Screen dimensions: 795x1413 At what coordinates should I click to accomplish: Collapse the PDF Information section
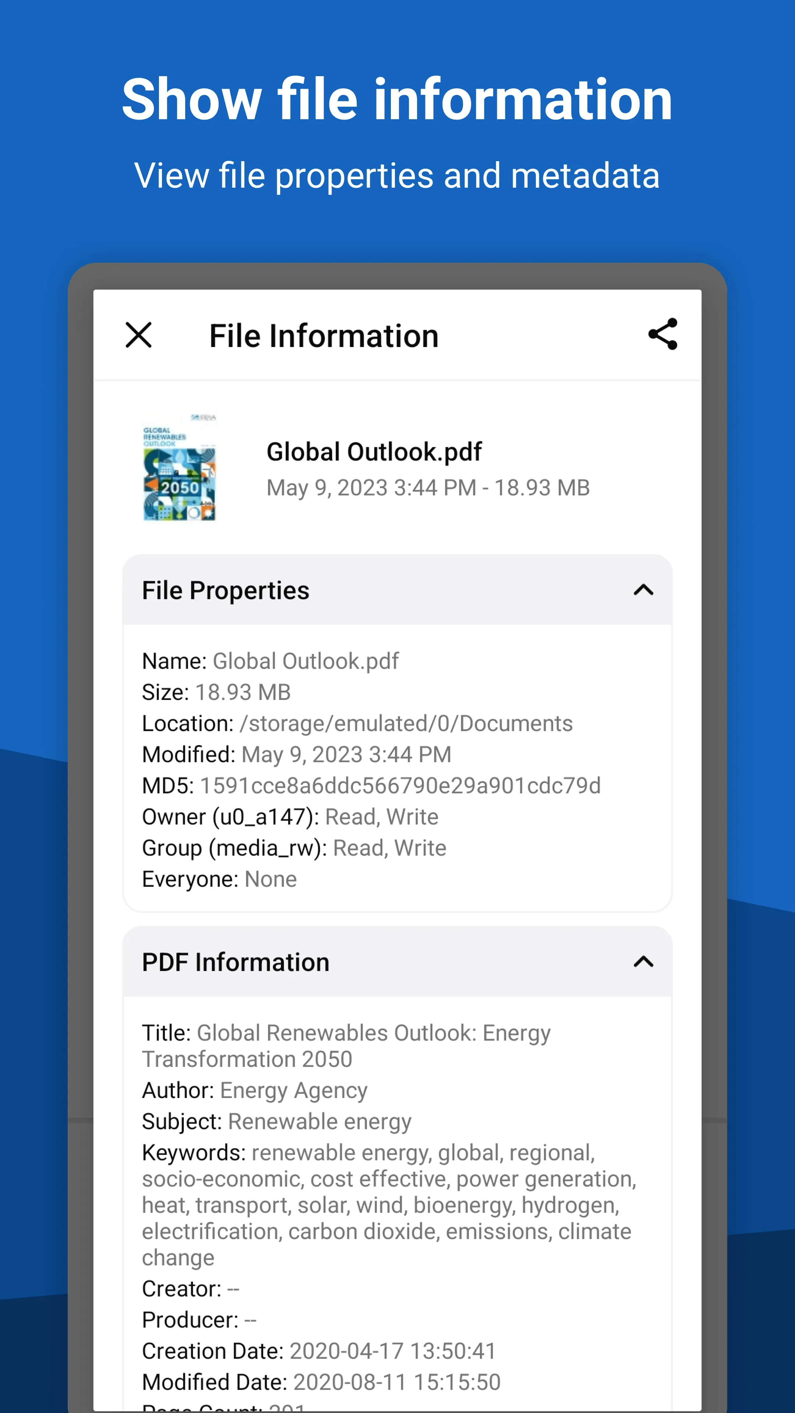[644, 962]
